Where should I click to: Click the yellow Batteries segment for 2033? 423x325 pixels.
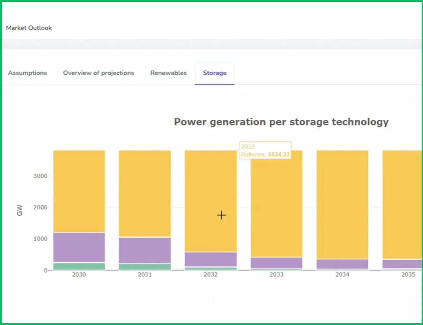pos(277,203)
